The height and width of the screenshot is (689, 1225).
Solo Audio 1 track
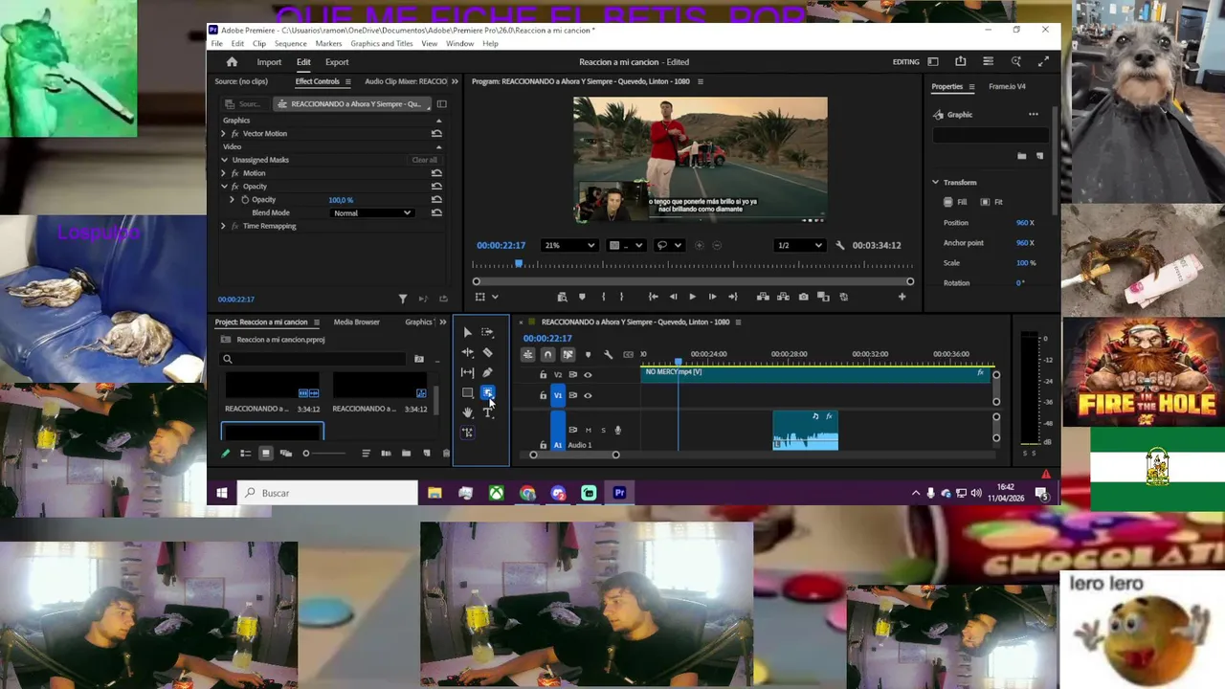pyautogui.click(x=603, y=430)
